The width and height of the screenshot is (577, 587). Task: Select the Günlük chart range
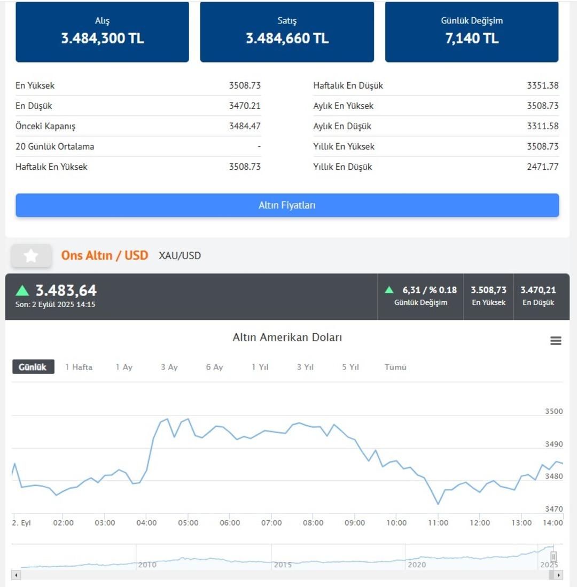click(x=33, y=367)
